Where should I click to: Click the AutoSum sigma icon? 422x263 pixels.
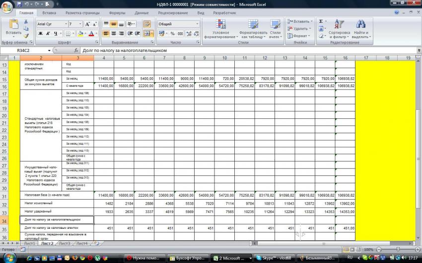[x=321, y=21]
